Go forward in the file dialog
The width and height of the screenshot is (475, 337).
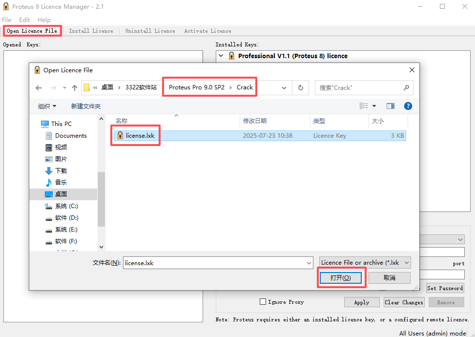pos(53,88)
